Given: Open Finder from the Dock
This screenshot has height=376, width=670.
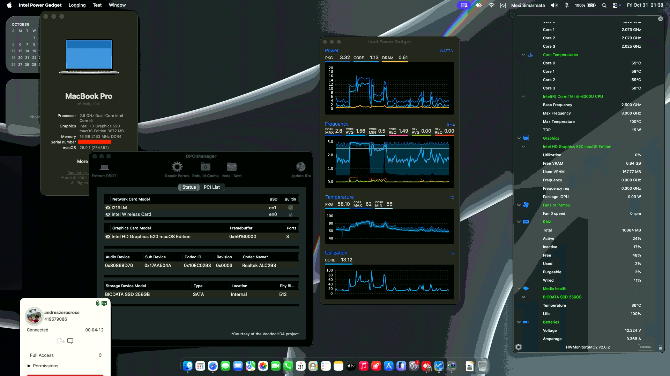Looking at the screenshot, I should pyautogui.click(x=188, y=366).
